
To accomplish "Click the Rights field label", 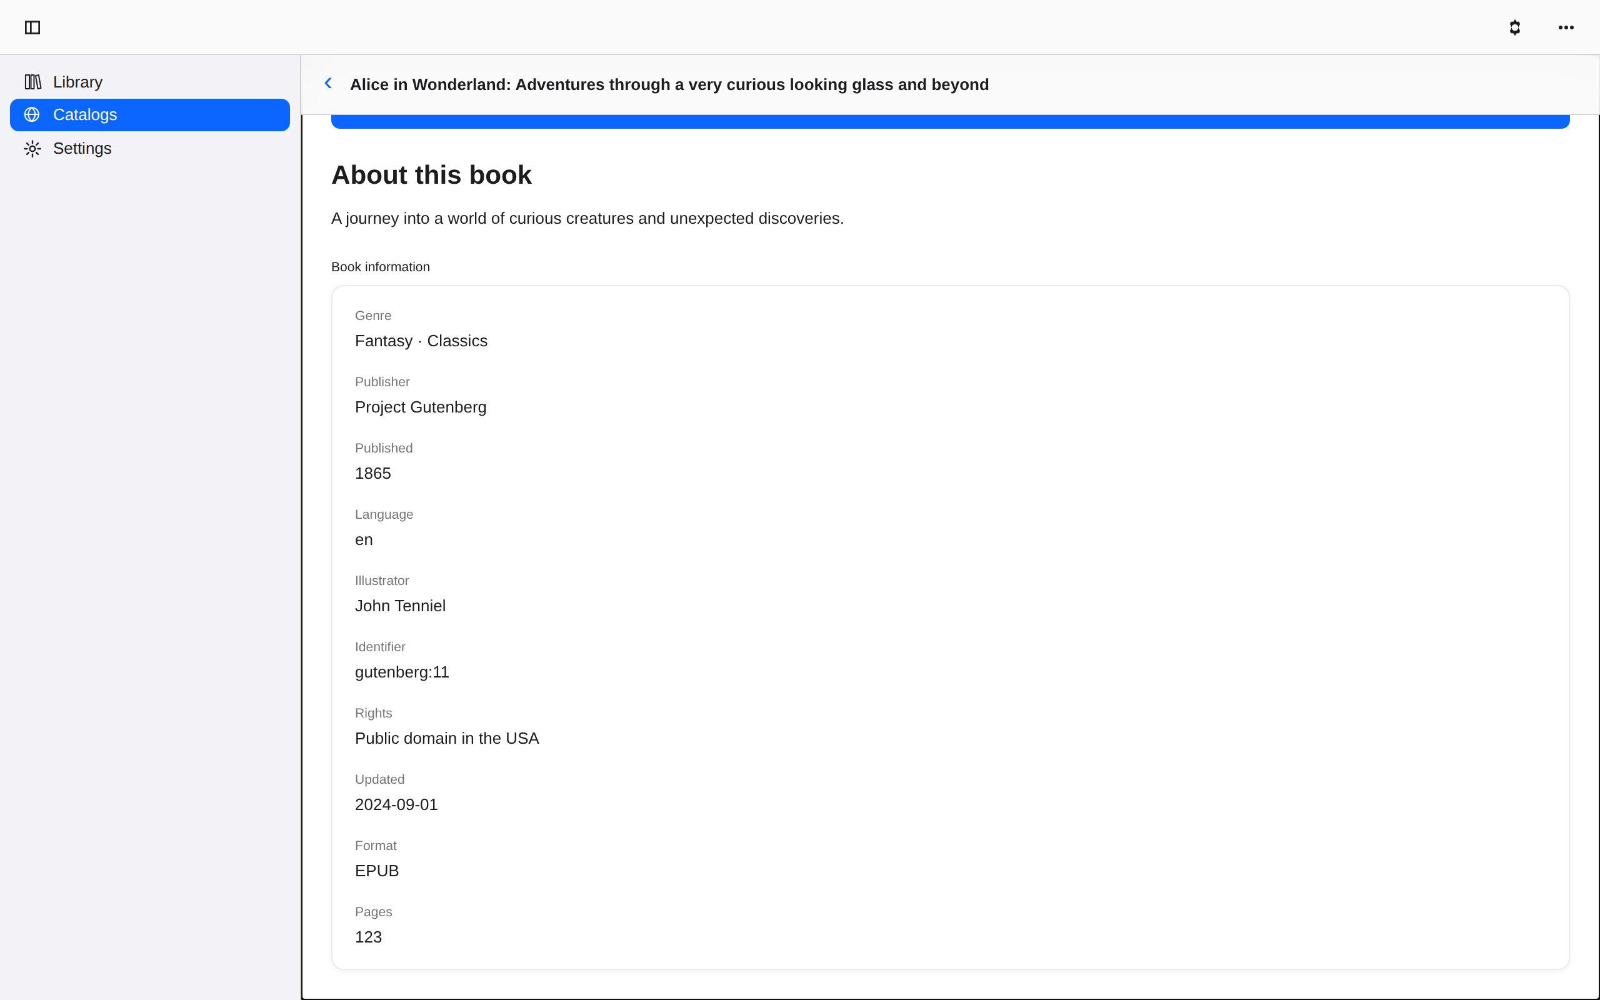I will click(x=373, y=713).
